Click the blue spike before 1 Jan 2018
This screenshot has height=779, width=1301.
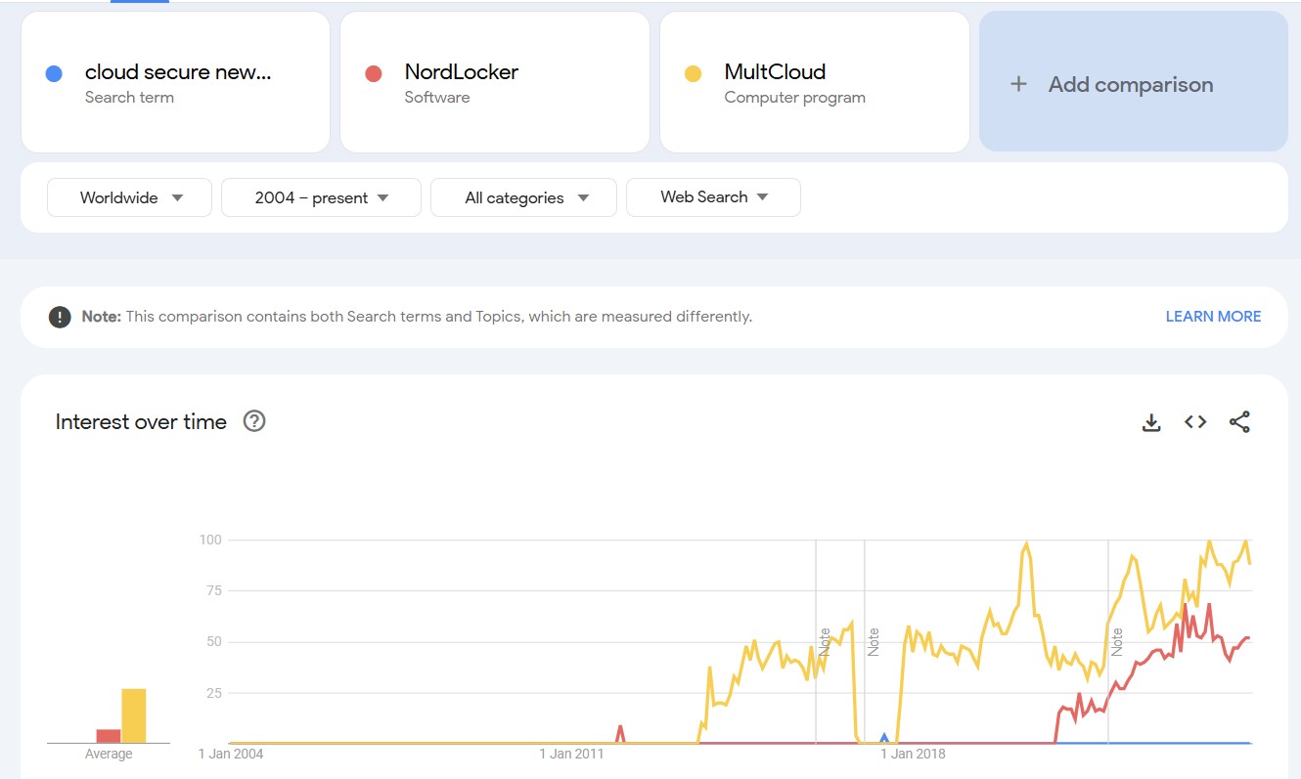[884, 738]
